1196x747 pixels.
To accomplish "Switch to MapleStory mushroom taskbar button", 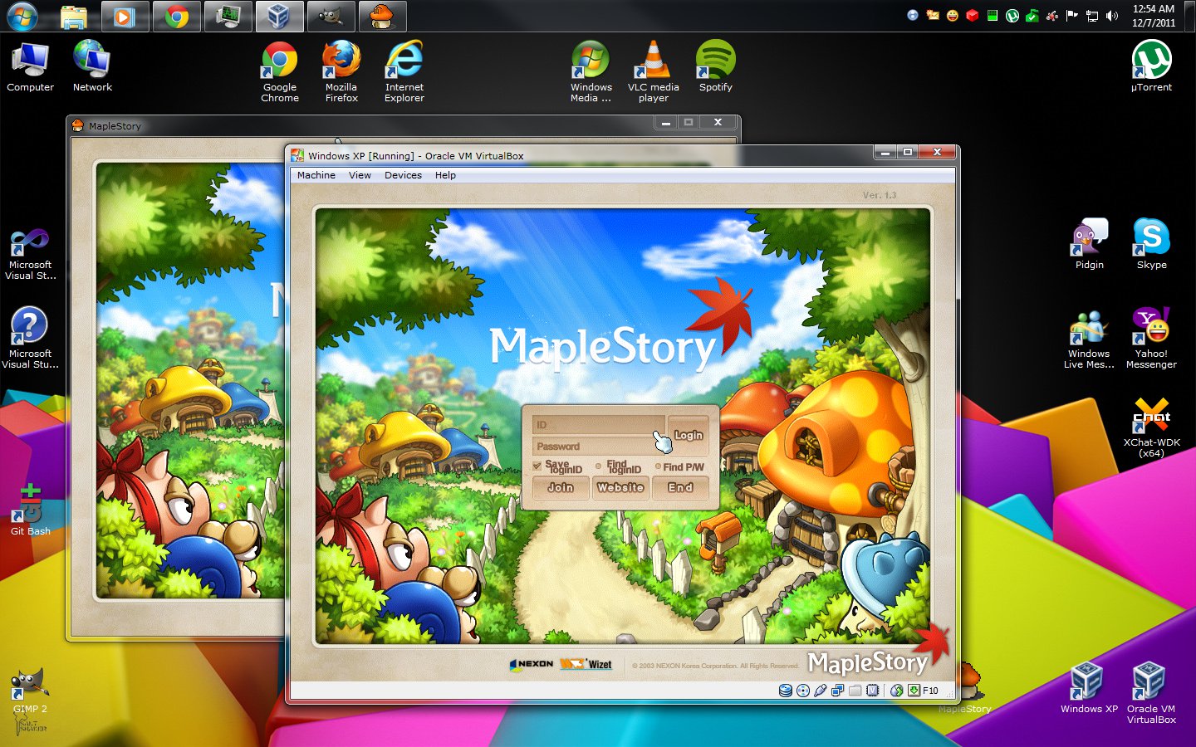I will (382, 17).
